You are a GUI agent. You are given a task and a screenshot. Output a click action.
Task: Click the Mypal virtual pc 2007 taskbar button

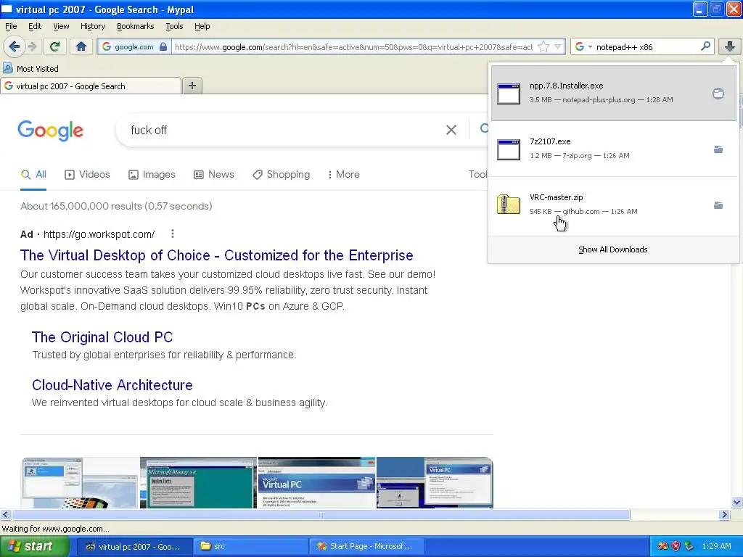pyautogui.click(x=134, y=546)
